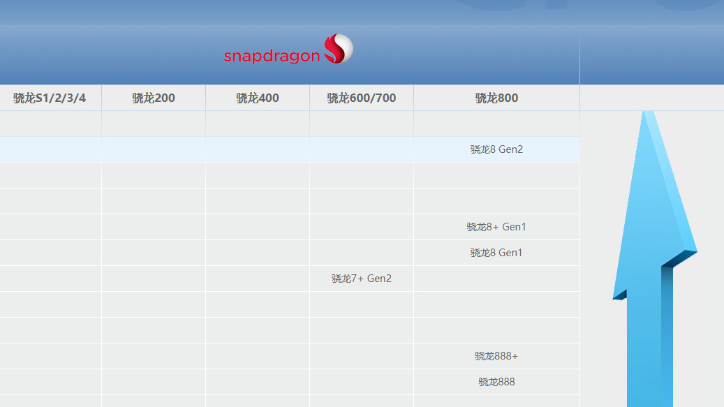Open the 骁龙8+ Gen1 entry

496,227
